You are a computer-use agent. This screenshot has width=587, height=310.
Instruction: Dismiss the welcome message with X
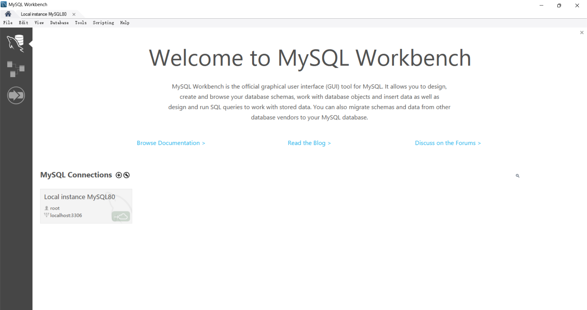(x=581, y=33)
